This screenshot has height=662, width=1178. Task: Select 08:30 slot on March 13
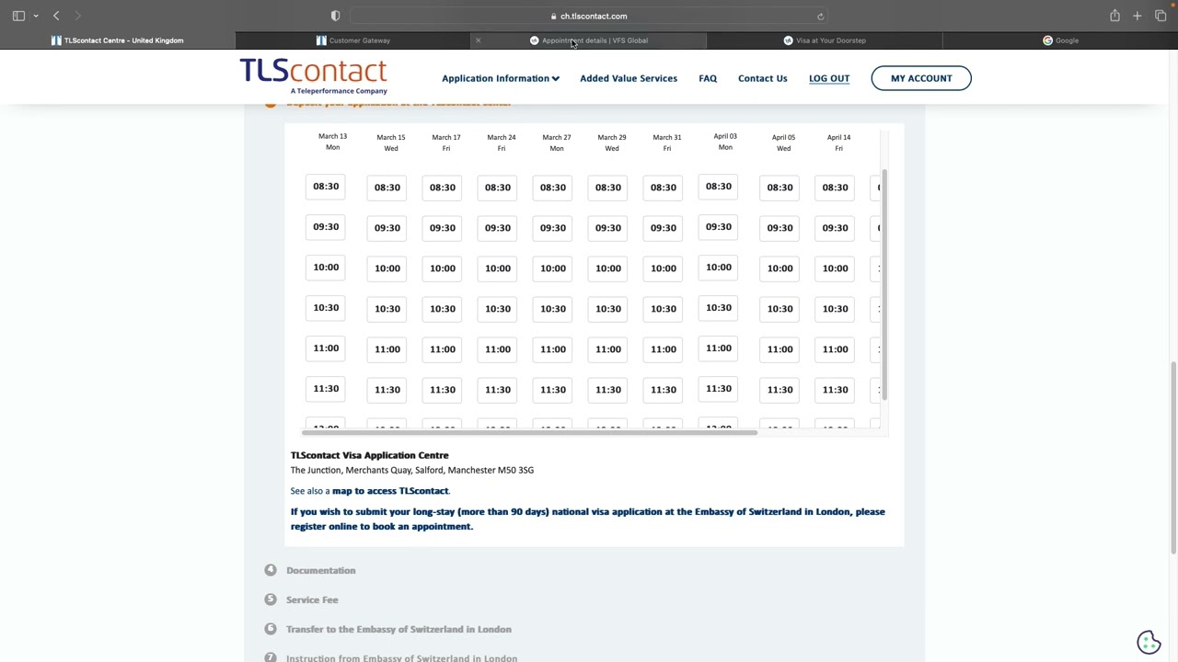(x=326, y=187)
